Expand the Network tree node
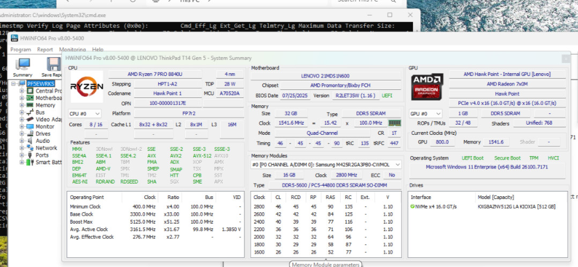The height and width of the screenshot is (267, 578). [x=22, y=148]
